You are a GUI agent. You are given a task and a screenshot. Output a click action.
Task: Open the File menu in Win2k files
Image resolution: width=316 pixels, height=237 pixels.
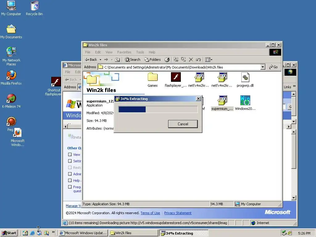88,52
